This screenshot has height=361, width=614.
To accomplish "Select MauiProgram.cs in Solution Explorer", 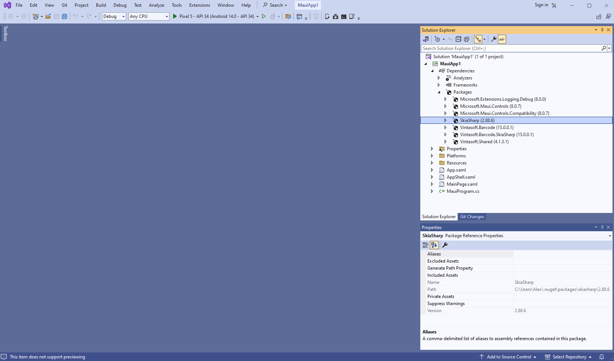I will point(463,191).
